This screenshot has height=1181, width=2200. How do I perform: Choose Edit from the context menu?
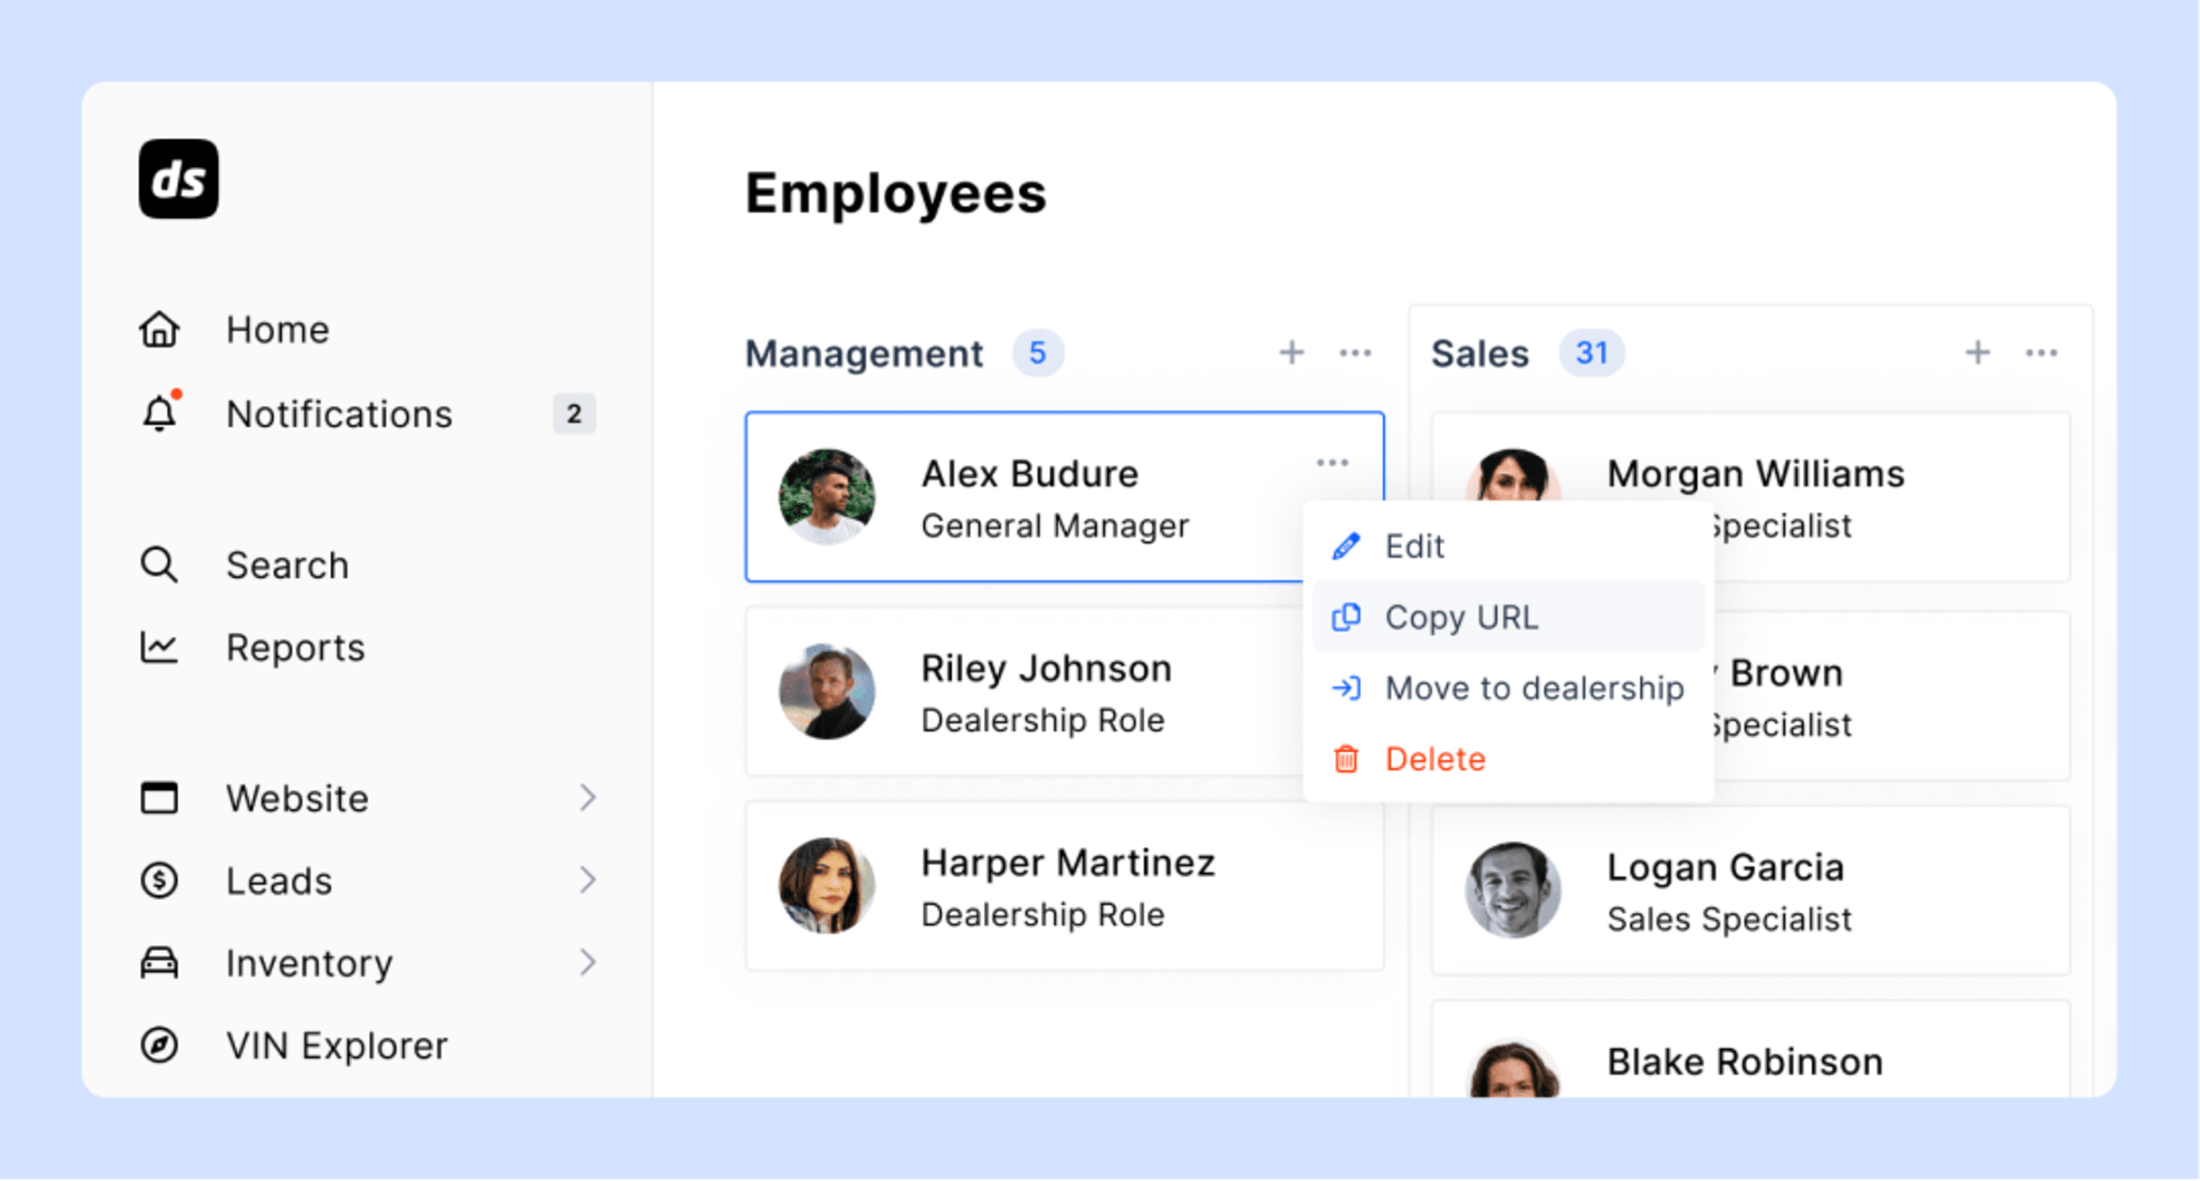click(x=1508, y=546)
